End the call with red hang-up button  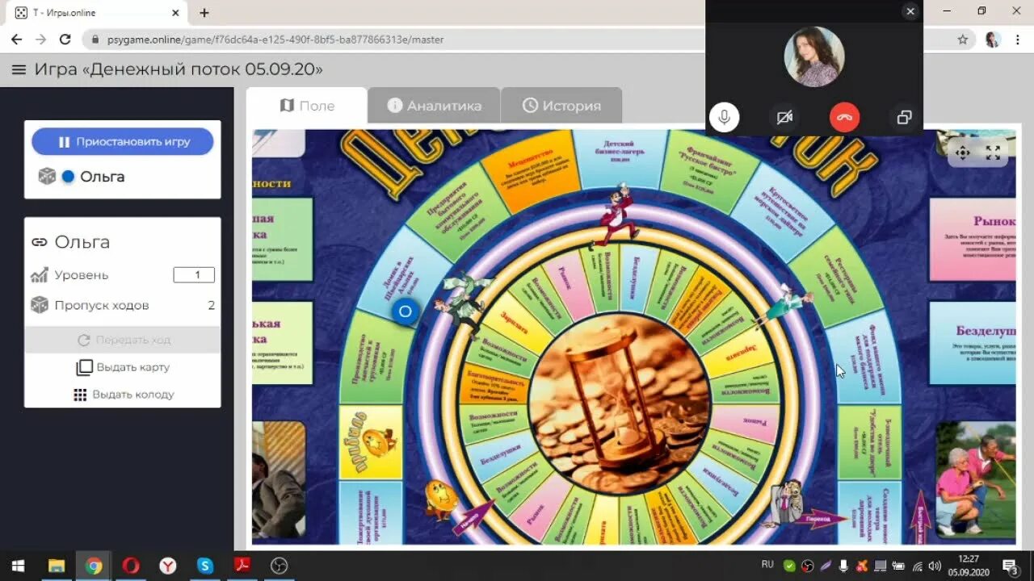(844, 118)
